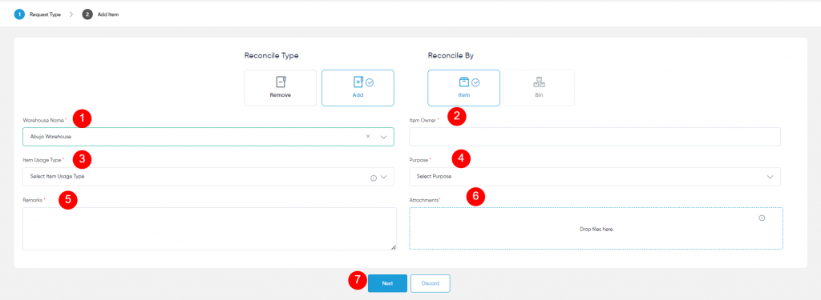Expand the Purpose dropdown chevron
The image size is (821, 300).
click(770, 177)
